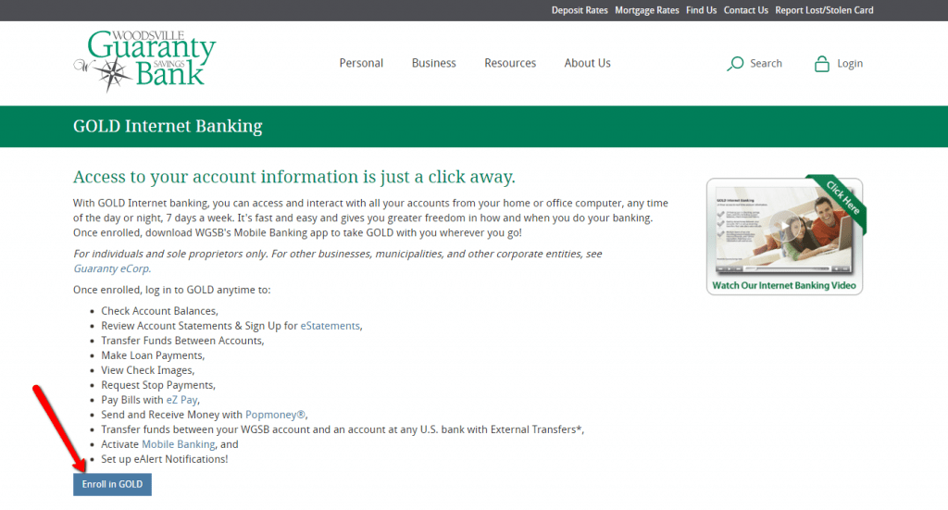Open the Mortgage Rates link
948x510 pixels.
pos(646,10)
